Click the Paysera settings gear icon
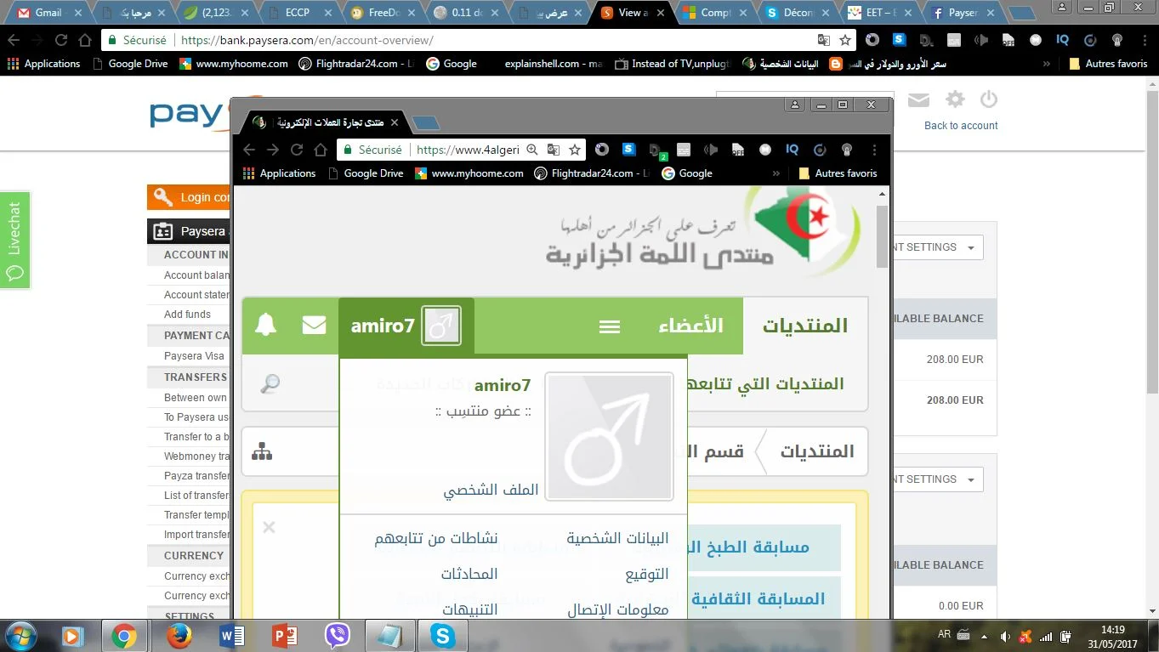Viewport: 1159px width, 652px height. coord(956,99)
